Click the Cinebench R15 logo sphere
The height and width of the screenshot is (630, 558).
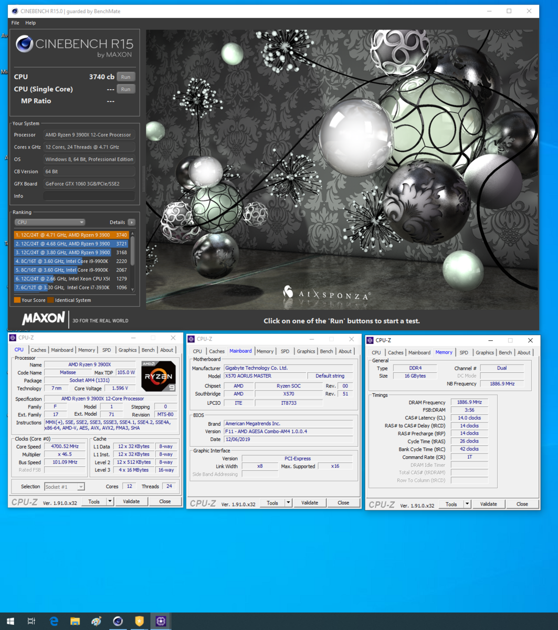point(24,45)
